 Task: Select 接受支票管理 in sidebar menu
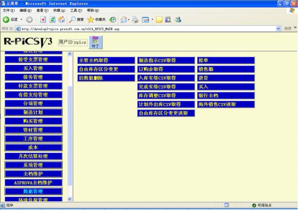33,60
